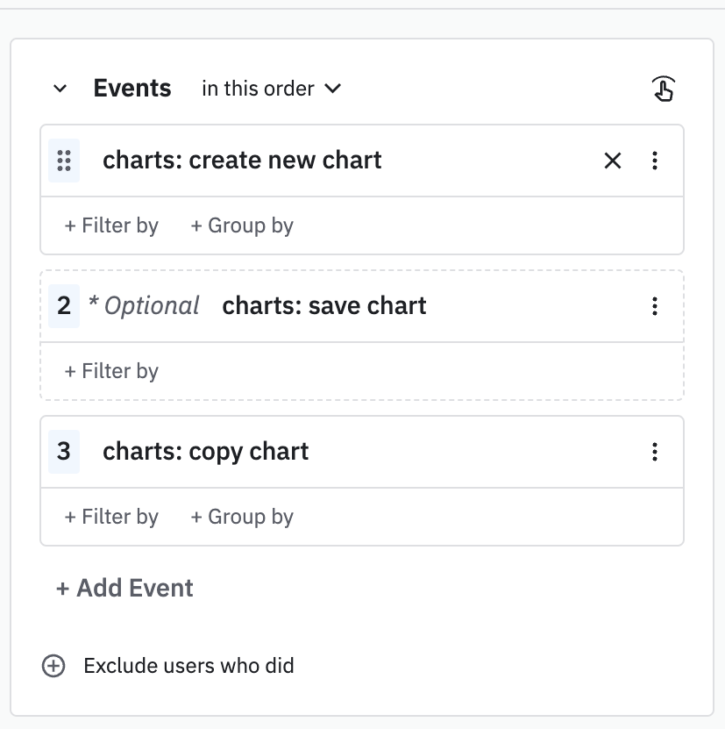Image resolution: width=725 pixels, height=729 pixels.
Task: Select the charts: create new chart name
Action: [242, 161]
